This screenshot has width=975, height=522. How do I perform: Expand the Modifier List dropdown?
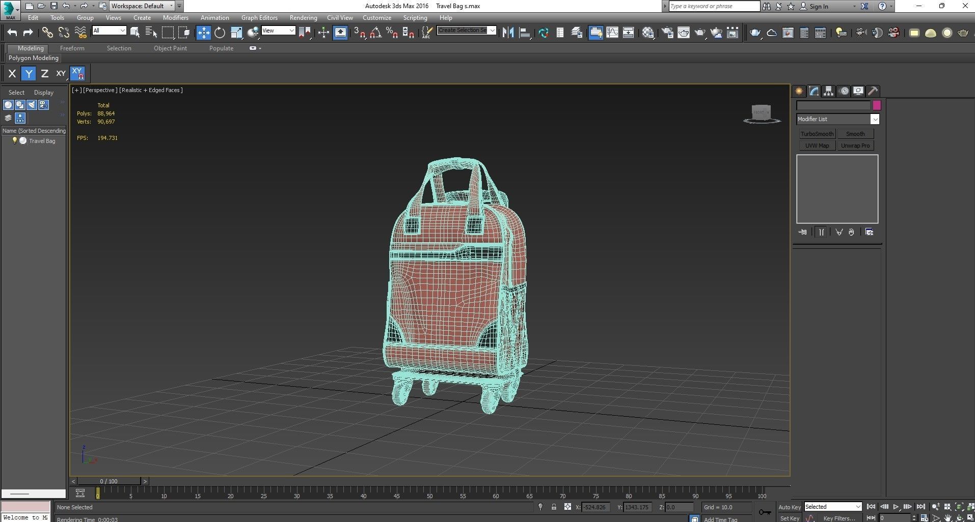[x=837, y=119]
